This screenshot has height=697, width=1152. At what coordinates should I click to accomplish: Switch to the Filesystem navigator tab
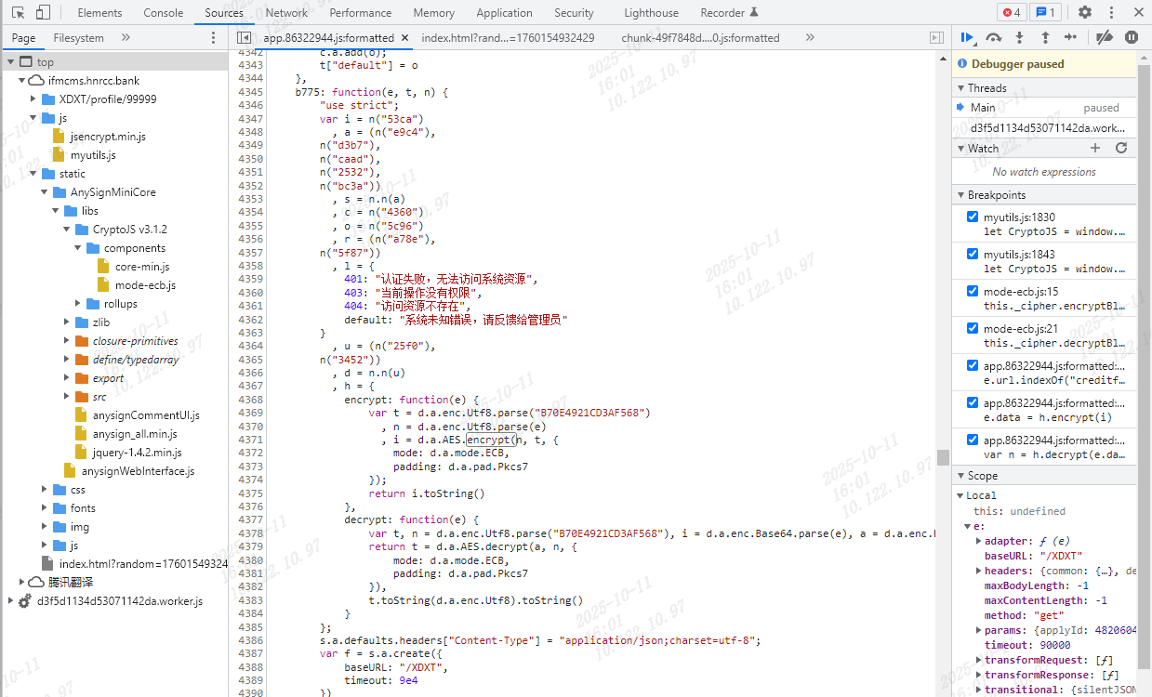pos(79,38)
